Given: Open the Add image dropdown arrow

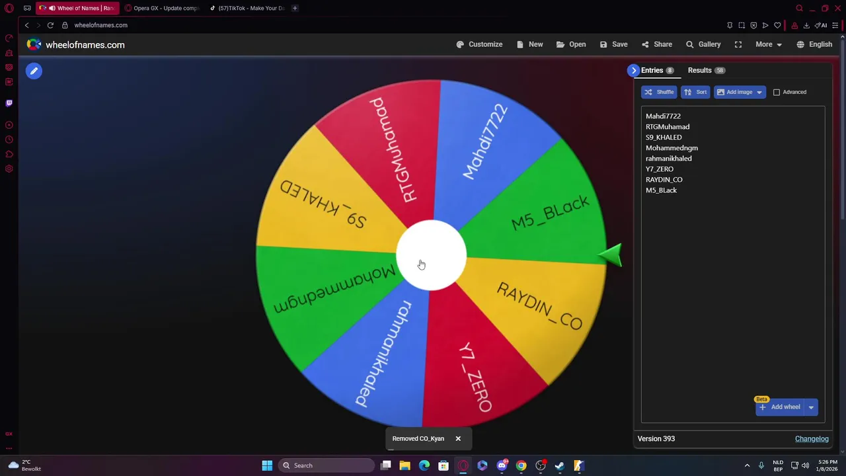Looking at the screenshot, I should point(759,92).
